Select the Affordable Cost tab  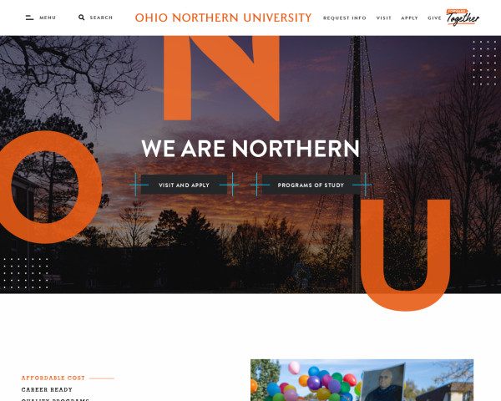[53, 378]
